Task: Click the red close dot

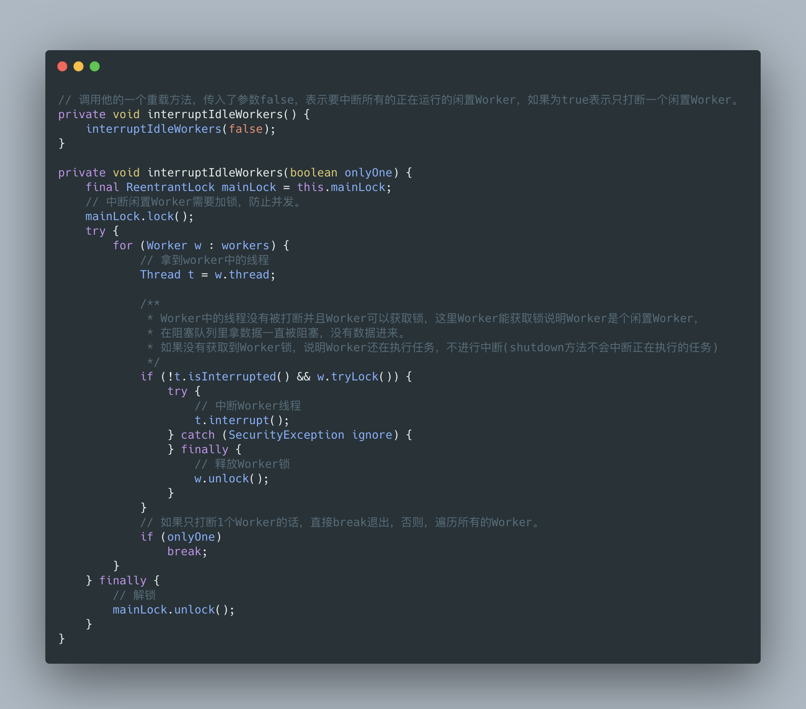Action: pos(62,66)
